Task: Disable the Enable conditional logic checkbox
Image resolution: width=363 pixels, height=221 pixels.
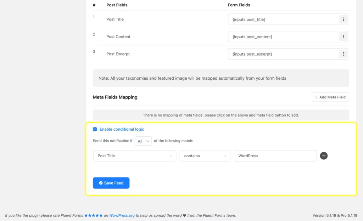Action: tap(95, 129)
